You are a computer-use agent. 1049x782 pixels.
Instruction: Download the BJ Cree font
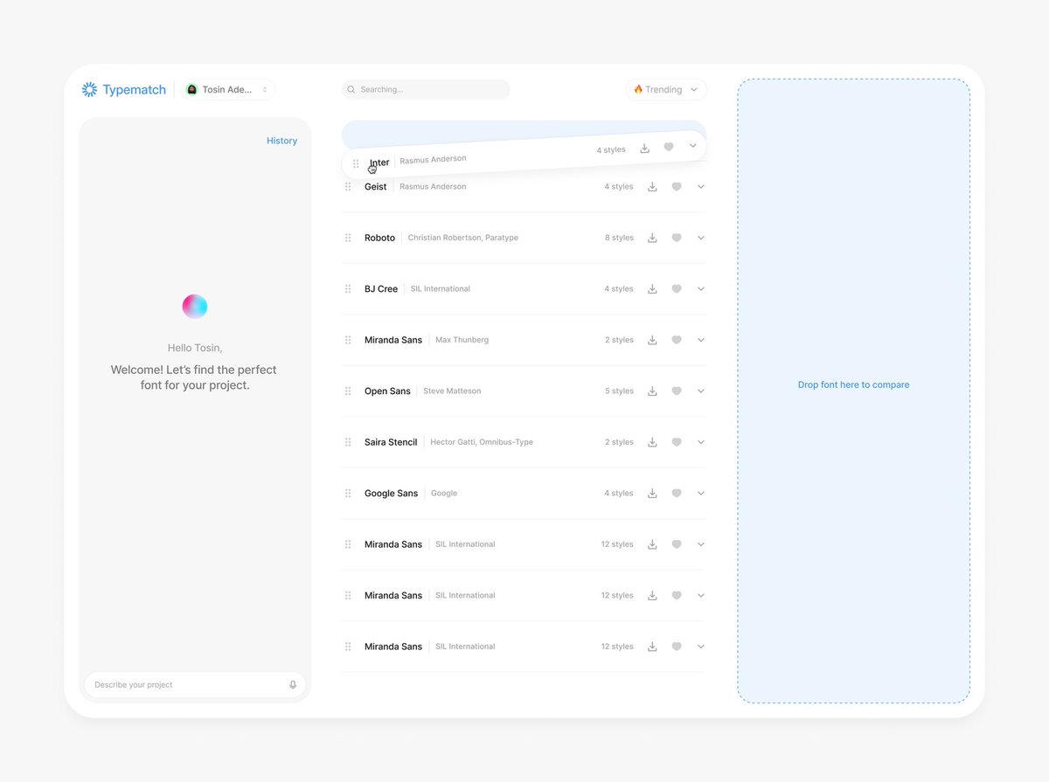pyautogui.click(x=652, y=289)
